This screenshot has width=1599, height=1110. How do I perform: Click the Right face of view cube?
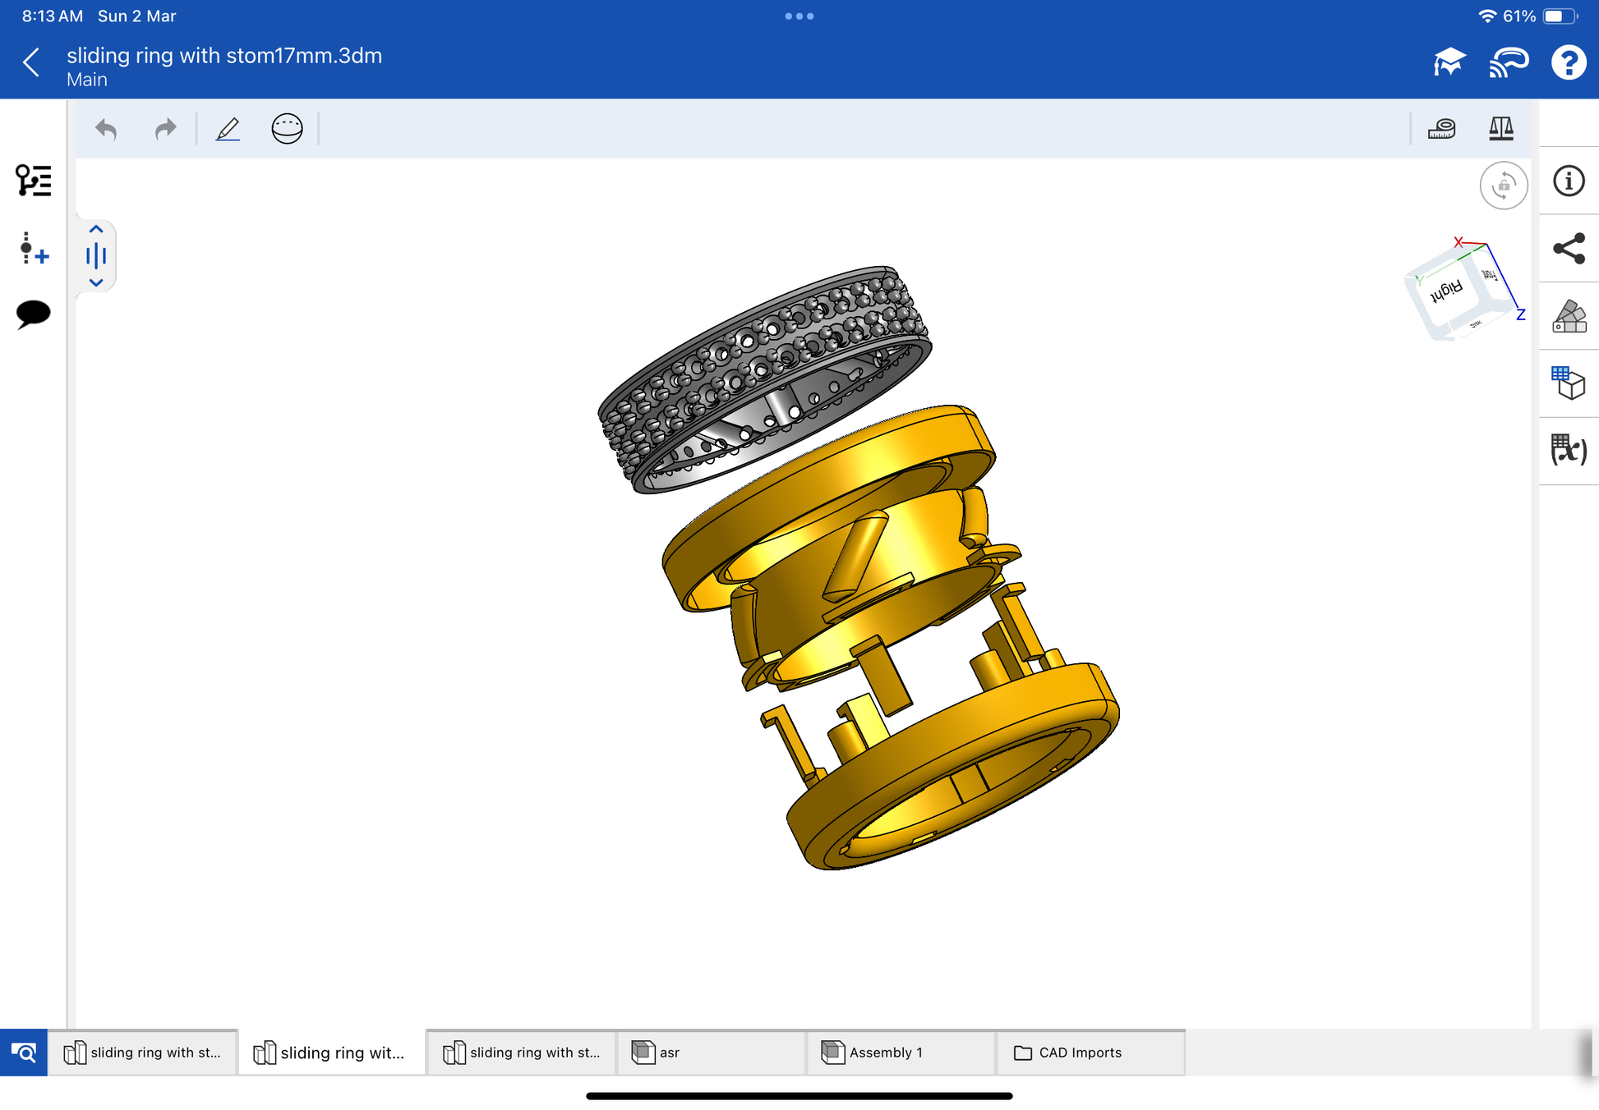coord(1445,291)
